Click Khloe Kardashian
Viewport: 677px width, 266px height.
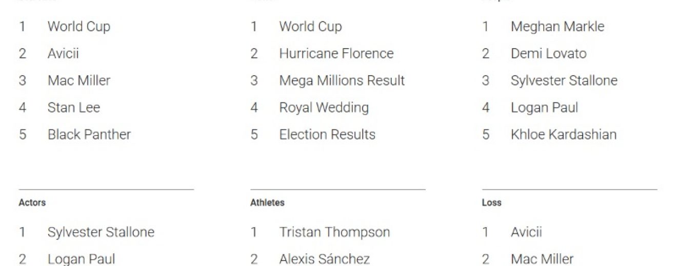pos(564,135)
